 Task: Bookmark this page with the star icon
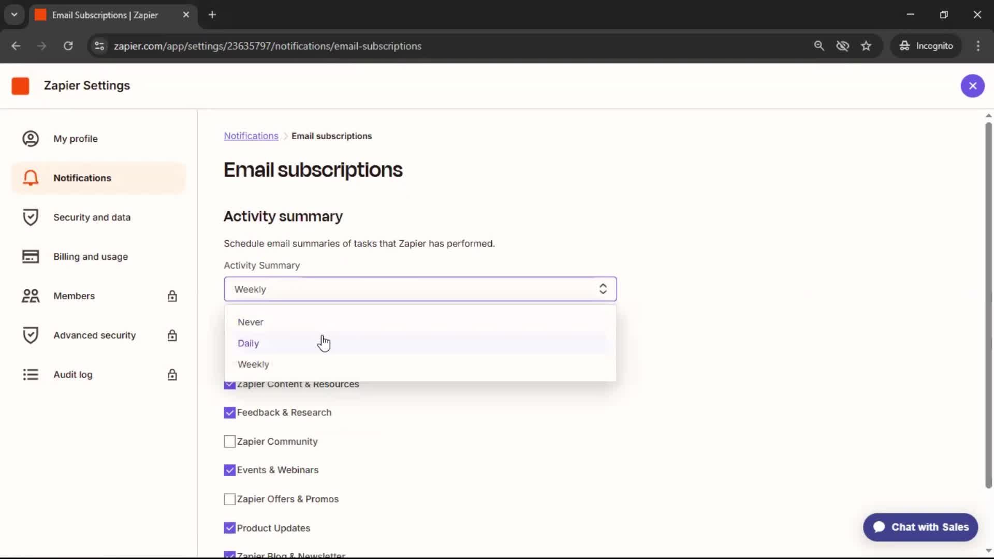coord(866,46)
